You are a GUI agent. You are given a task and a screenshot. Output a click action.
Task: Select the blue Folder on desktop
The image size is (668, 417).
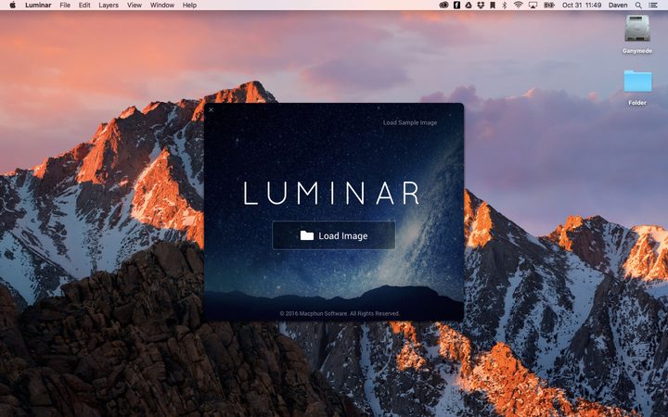click(x=637, y=87)
